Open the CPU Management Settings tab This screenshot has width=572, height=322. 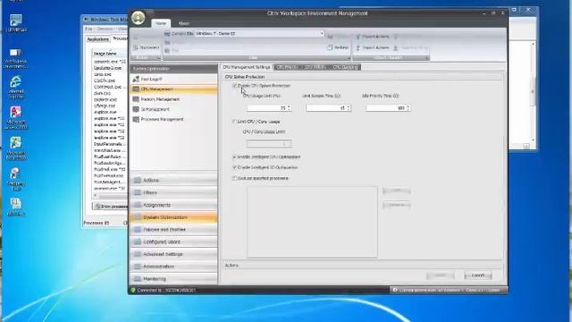[247, 67]
